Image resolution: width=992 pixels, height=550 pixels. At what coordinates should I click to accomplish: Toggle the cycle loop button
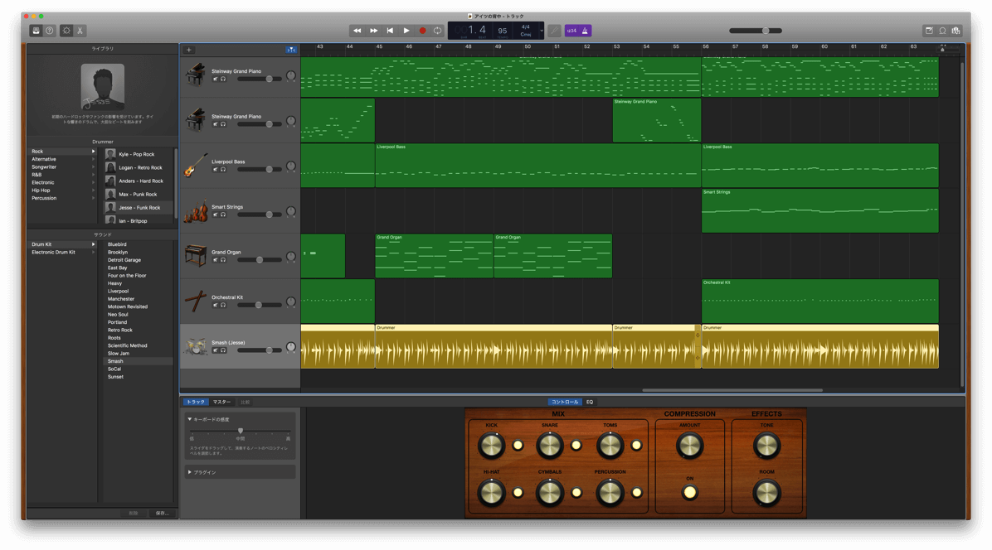pyautogui.click(x=437, y=31)
